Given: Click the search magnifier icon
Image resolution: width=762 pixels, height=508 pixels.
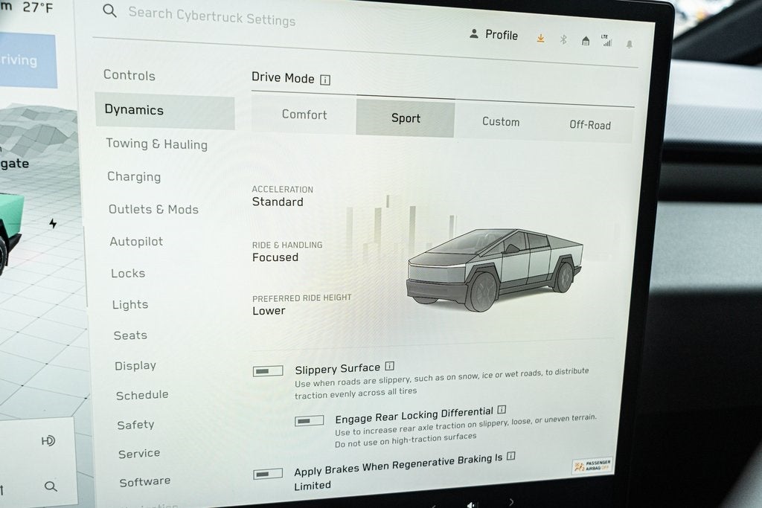Looking at the screenshot, I should [109, 12].
